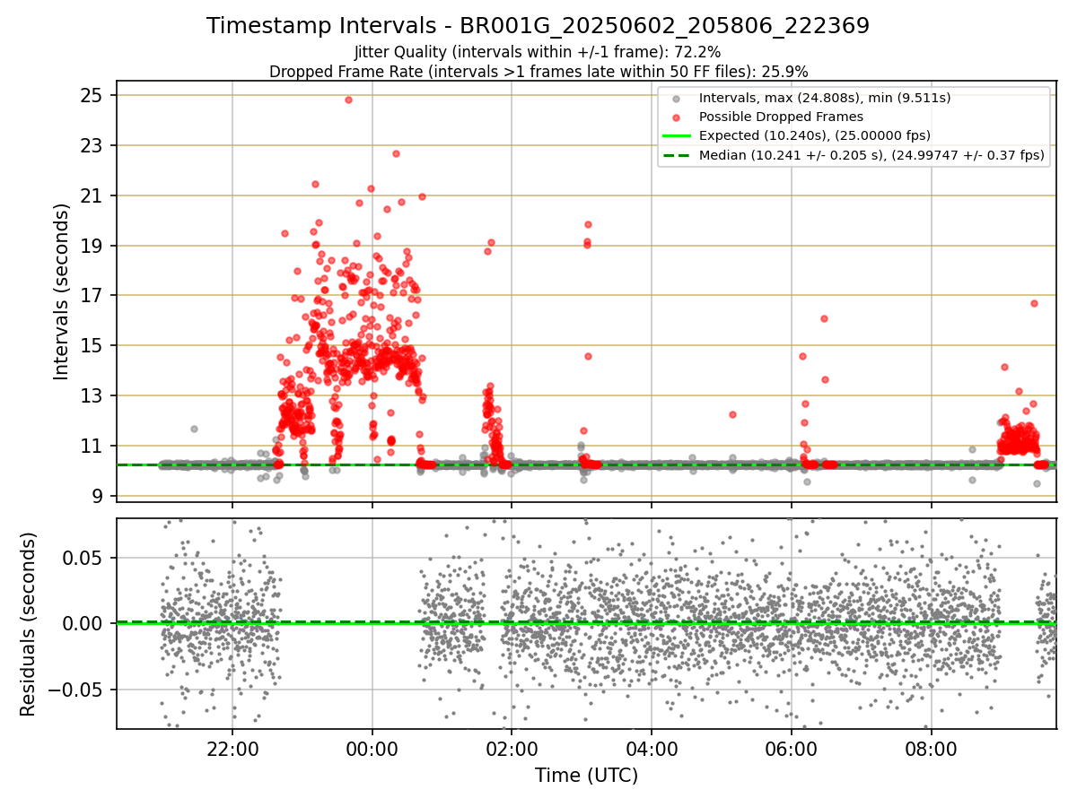Click the plot title 'Timestamp Intervals - BR001G_20250602_205806_222369'
The height and width of the screenshot is (807, 1077).
tap(538, 26)
